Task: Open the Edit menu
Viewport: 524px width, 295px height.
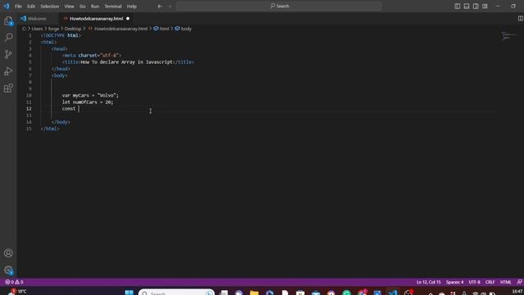Action: coord(31,6)
